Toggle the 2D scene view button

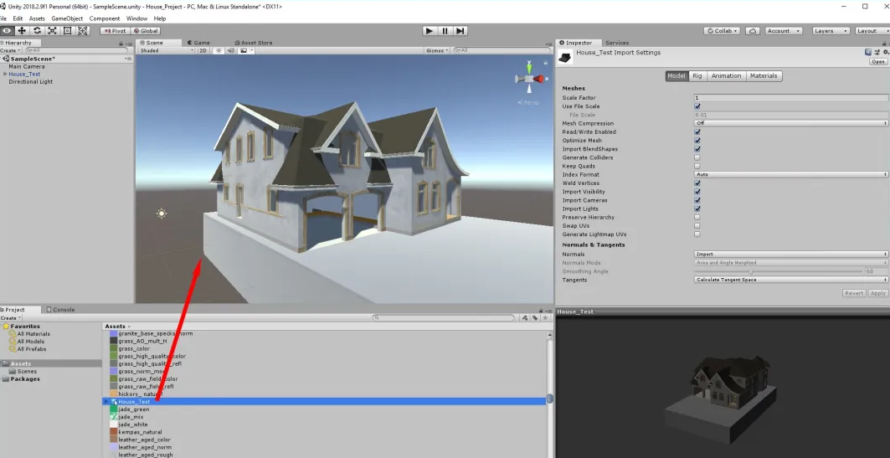(203, 50)
